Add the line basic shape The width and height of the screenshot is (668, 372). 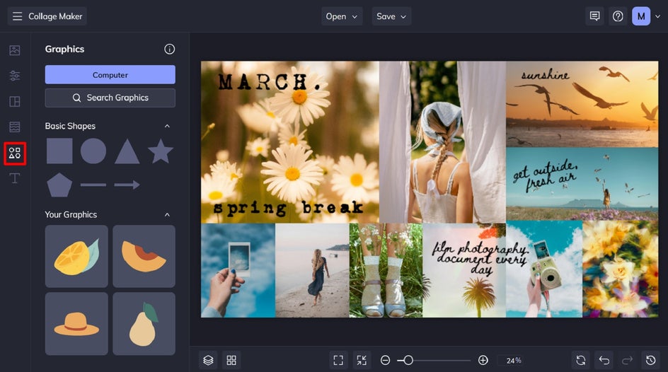click(93, 185)
